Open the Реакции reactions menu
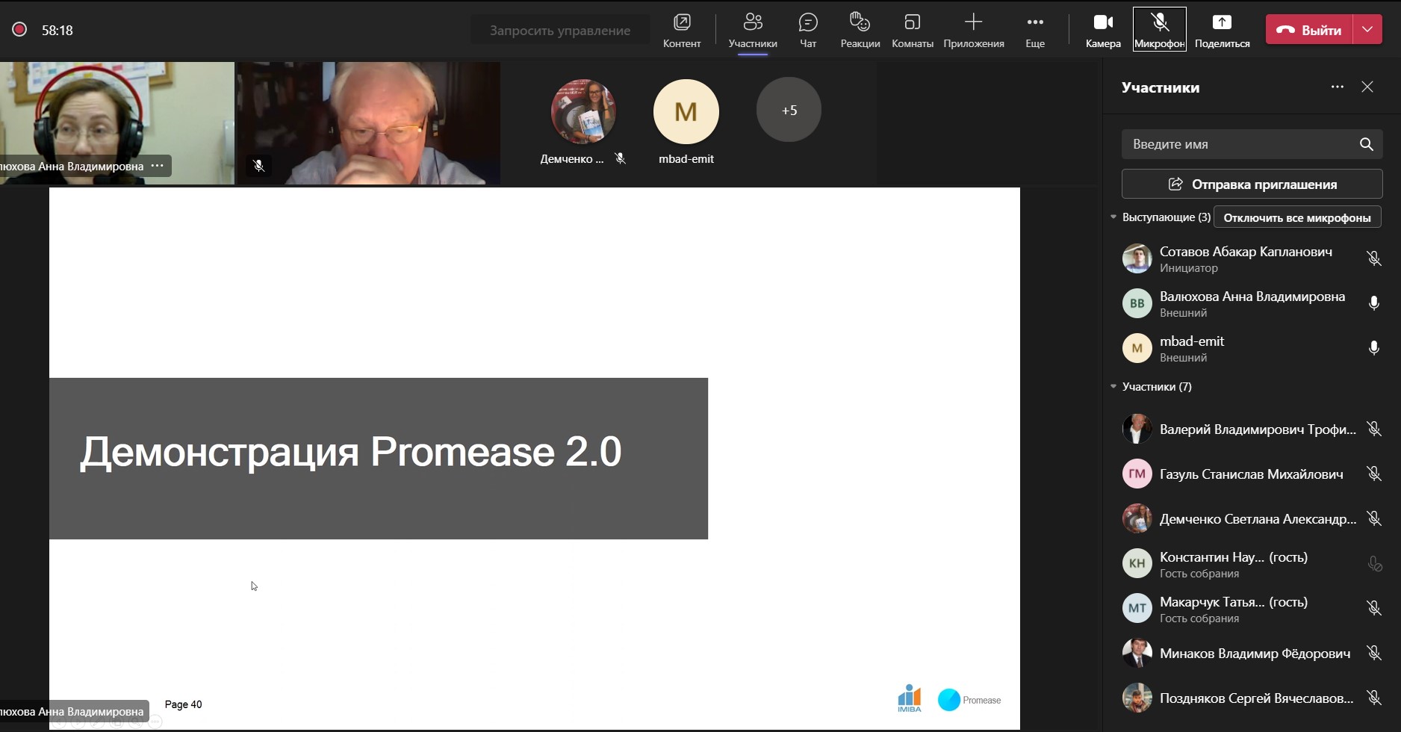Image resolution: width=1401 pixels, height=732 pixels. click(x=860, y=30)
